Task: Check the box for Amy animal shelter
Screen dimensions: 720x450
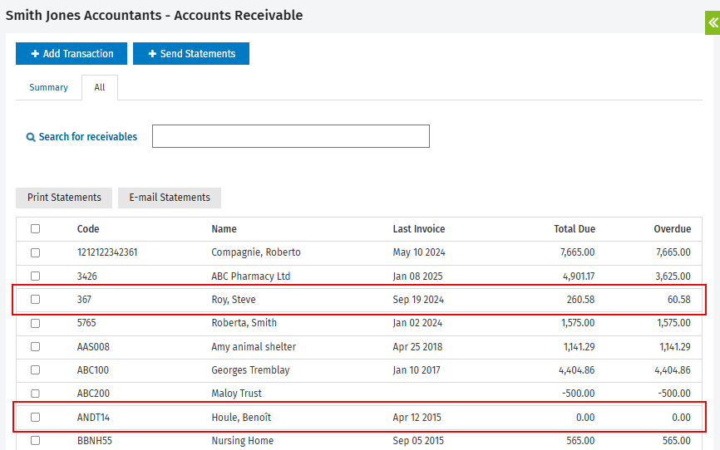Action: (36, 347)
